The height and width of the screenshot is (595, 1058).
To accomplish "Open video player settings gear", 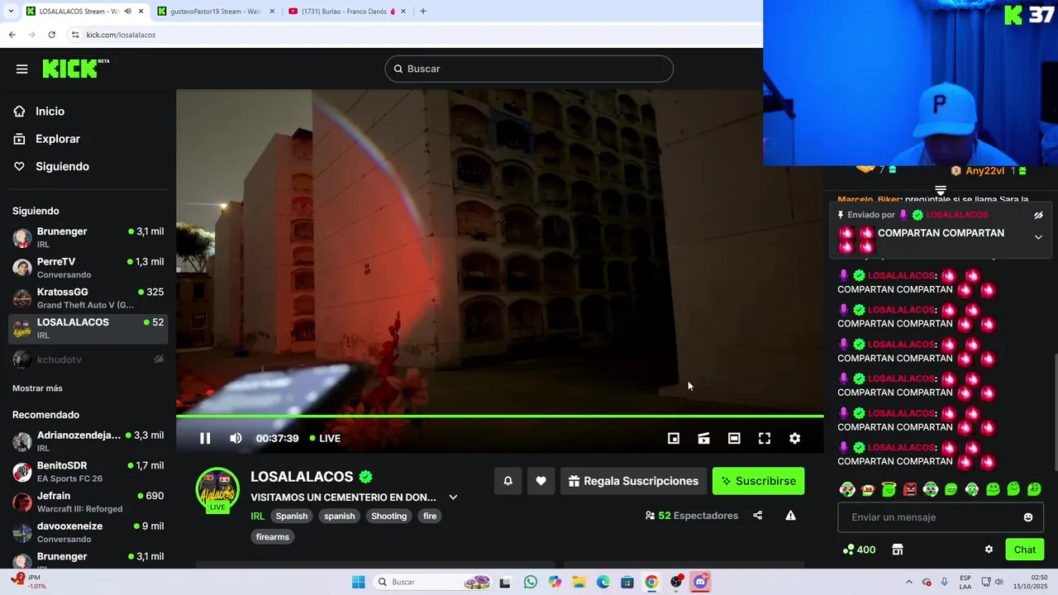I will tap(794, 439).
